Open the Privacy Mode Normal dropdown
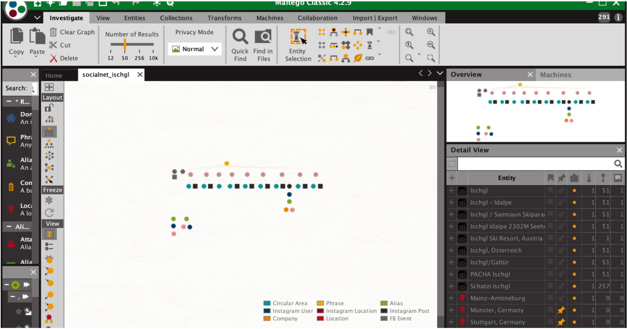 (194, 49)
